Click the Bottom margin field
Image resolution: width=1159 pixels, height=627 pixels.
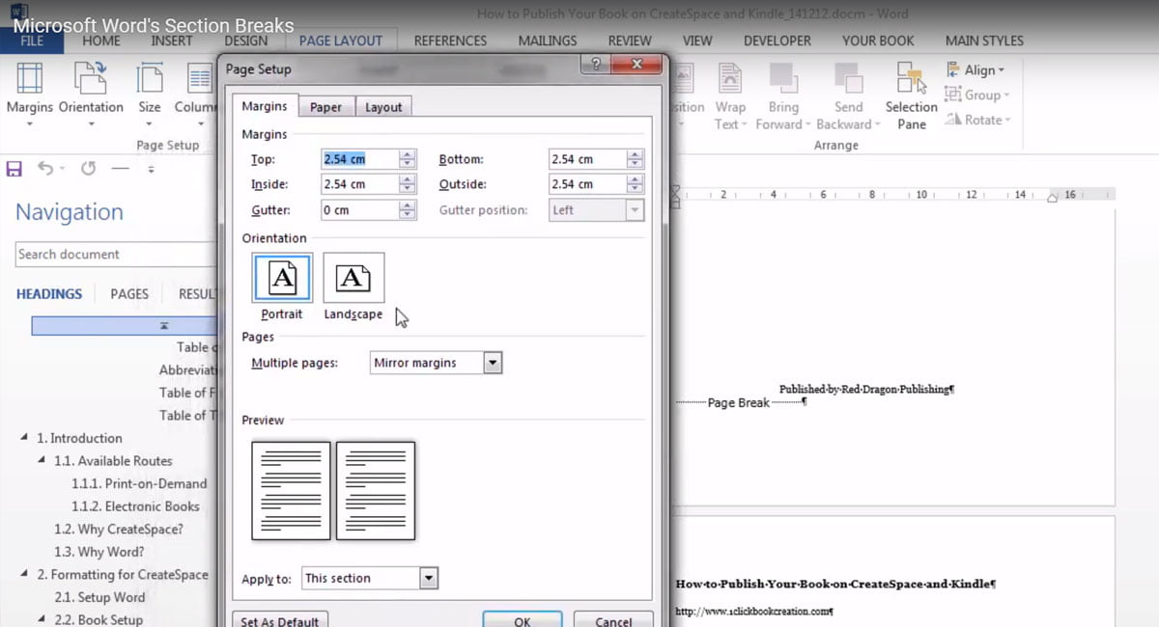pyautogui.click(x=587, y=159)
